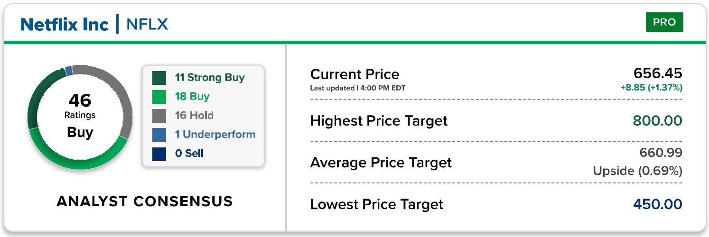Click the NFLX ticker symbol

point(147,24)
